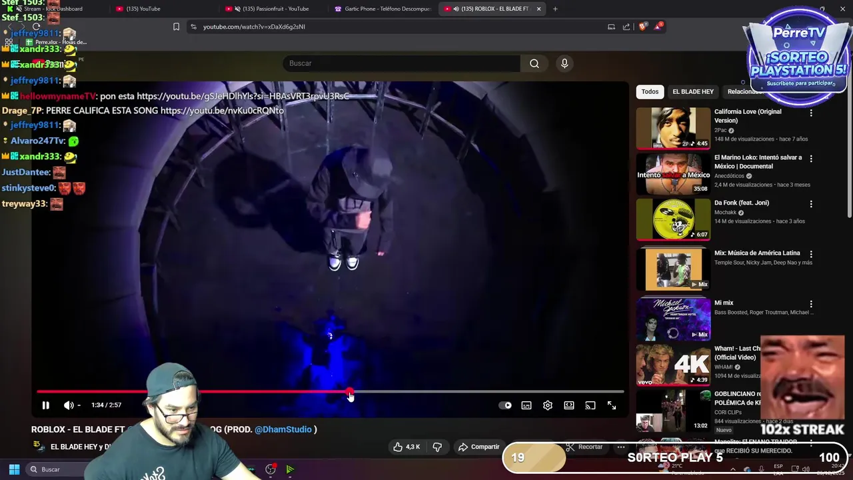Image resolution: width=853 pixels, height=480 pixels.
Task: Click the YouTube Buscar search field
Action: click(401, 63)
